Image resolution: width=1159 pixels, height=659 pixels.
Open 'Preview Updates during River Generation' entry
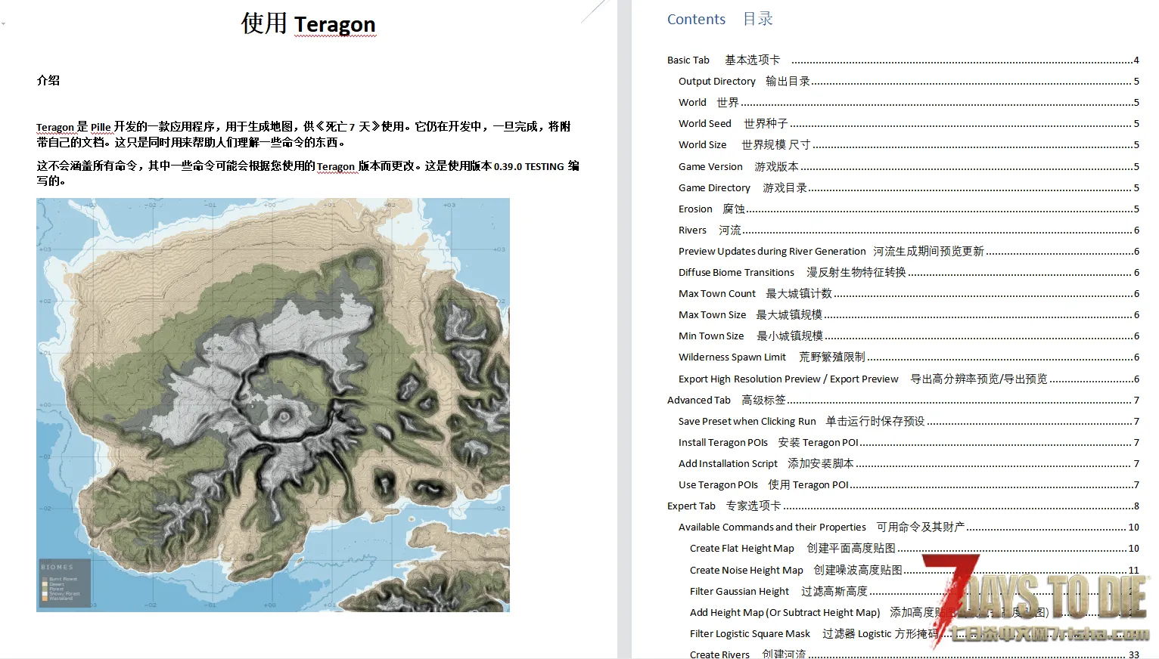click(x=909, y=251)
